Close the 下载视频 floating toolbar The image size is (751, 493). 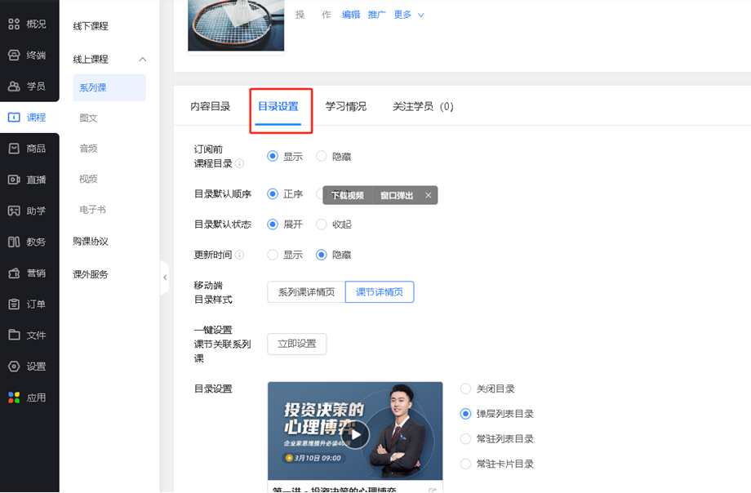(429, 195)
